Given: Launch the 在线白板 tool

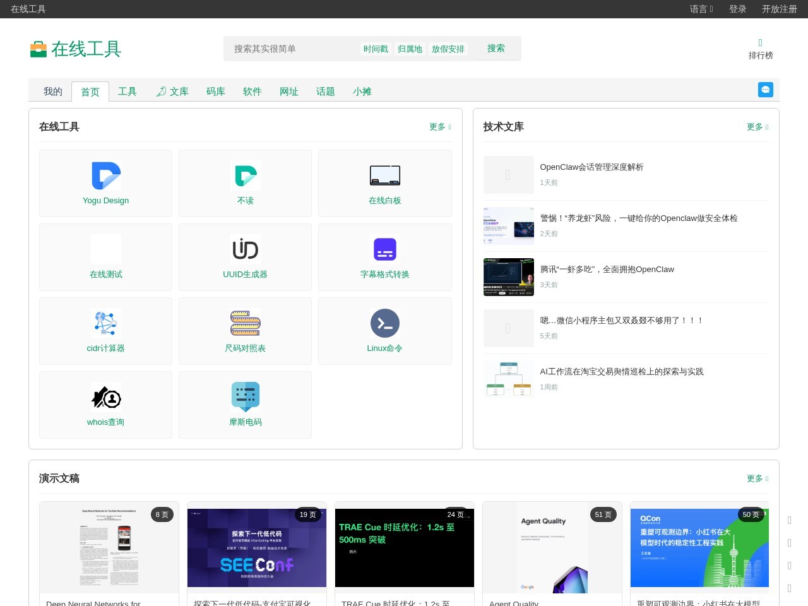Looking at the screenshot, I should pos(384,183).
